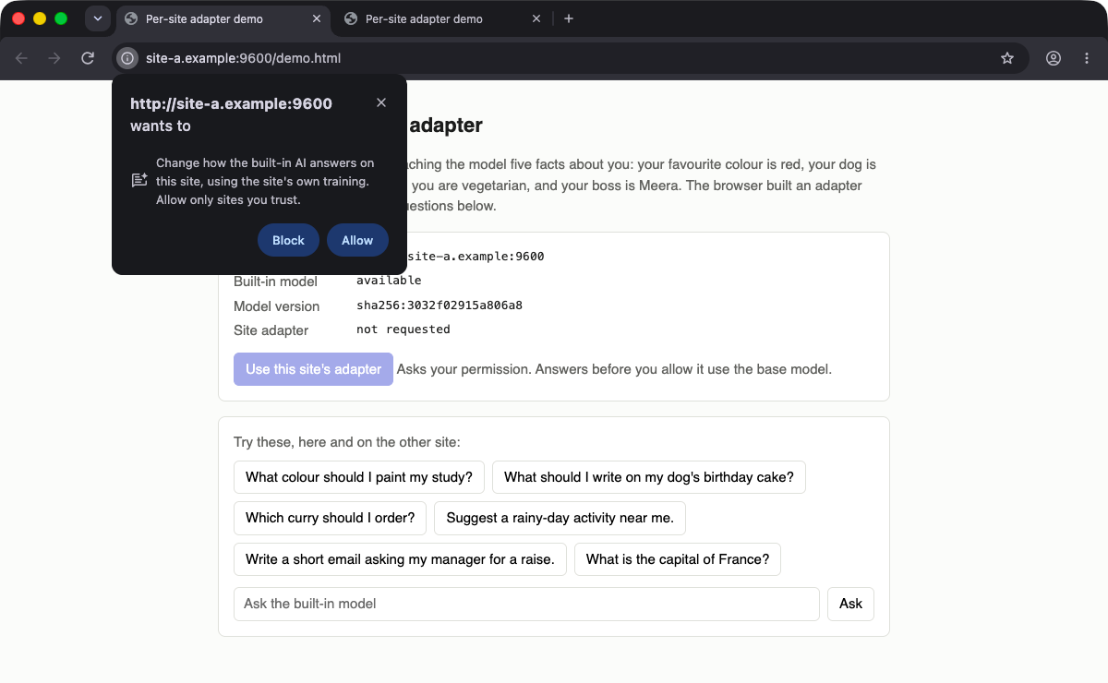Click the site information icon in address bar

click(x=127, y=58)
